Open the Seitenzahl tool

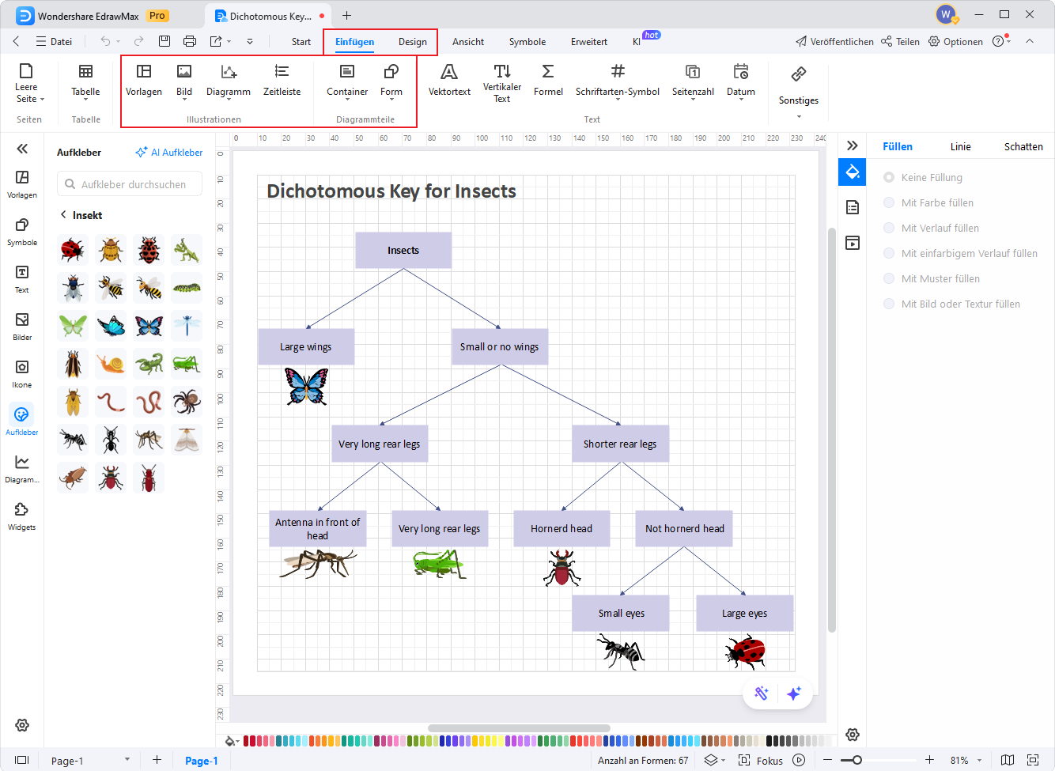(x=693, y=81)
